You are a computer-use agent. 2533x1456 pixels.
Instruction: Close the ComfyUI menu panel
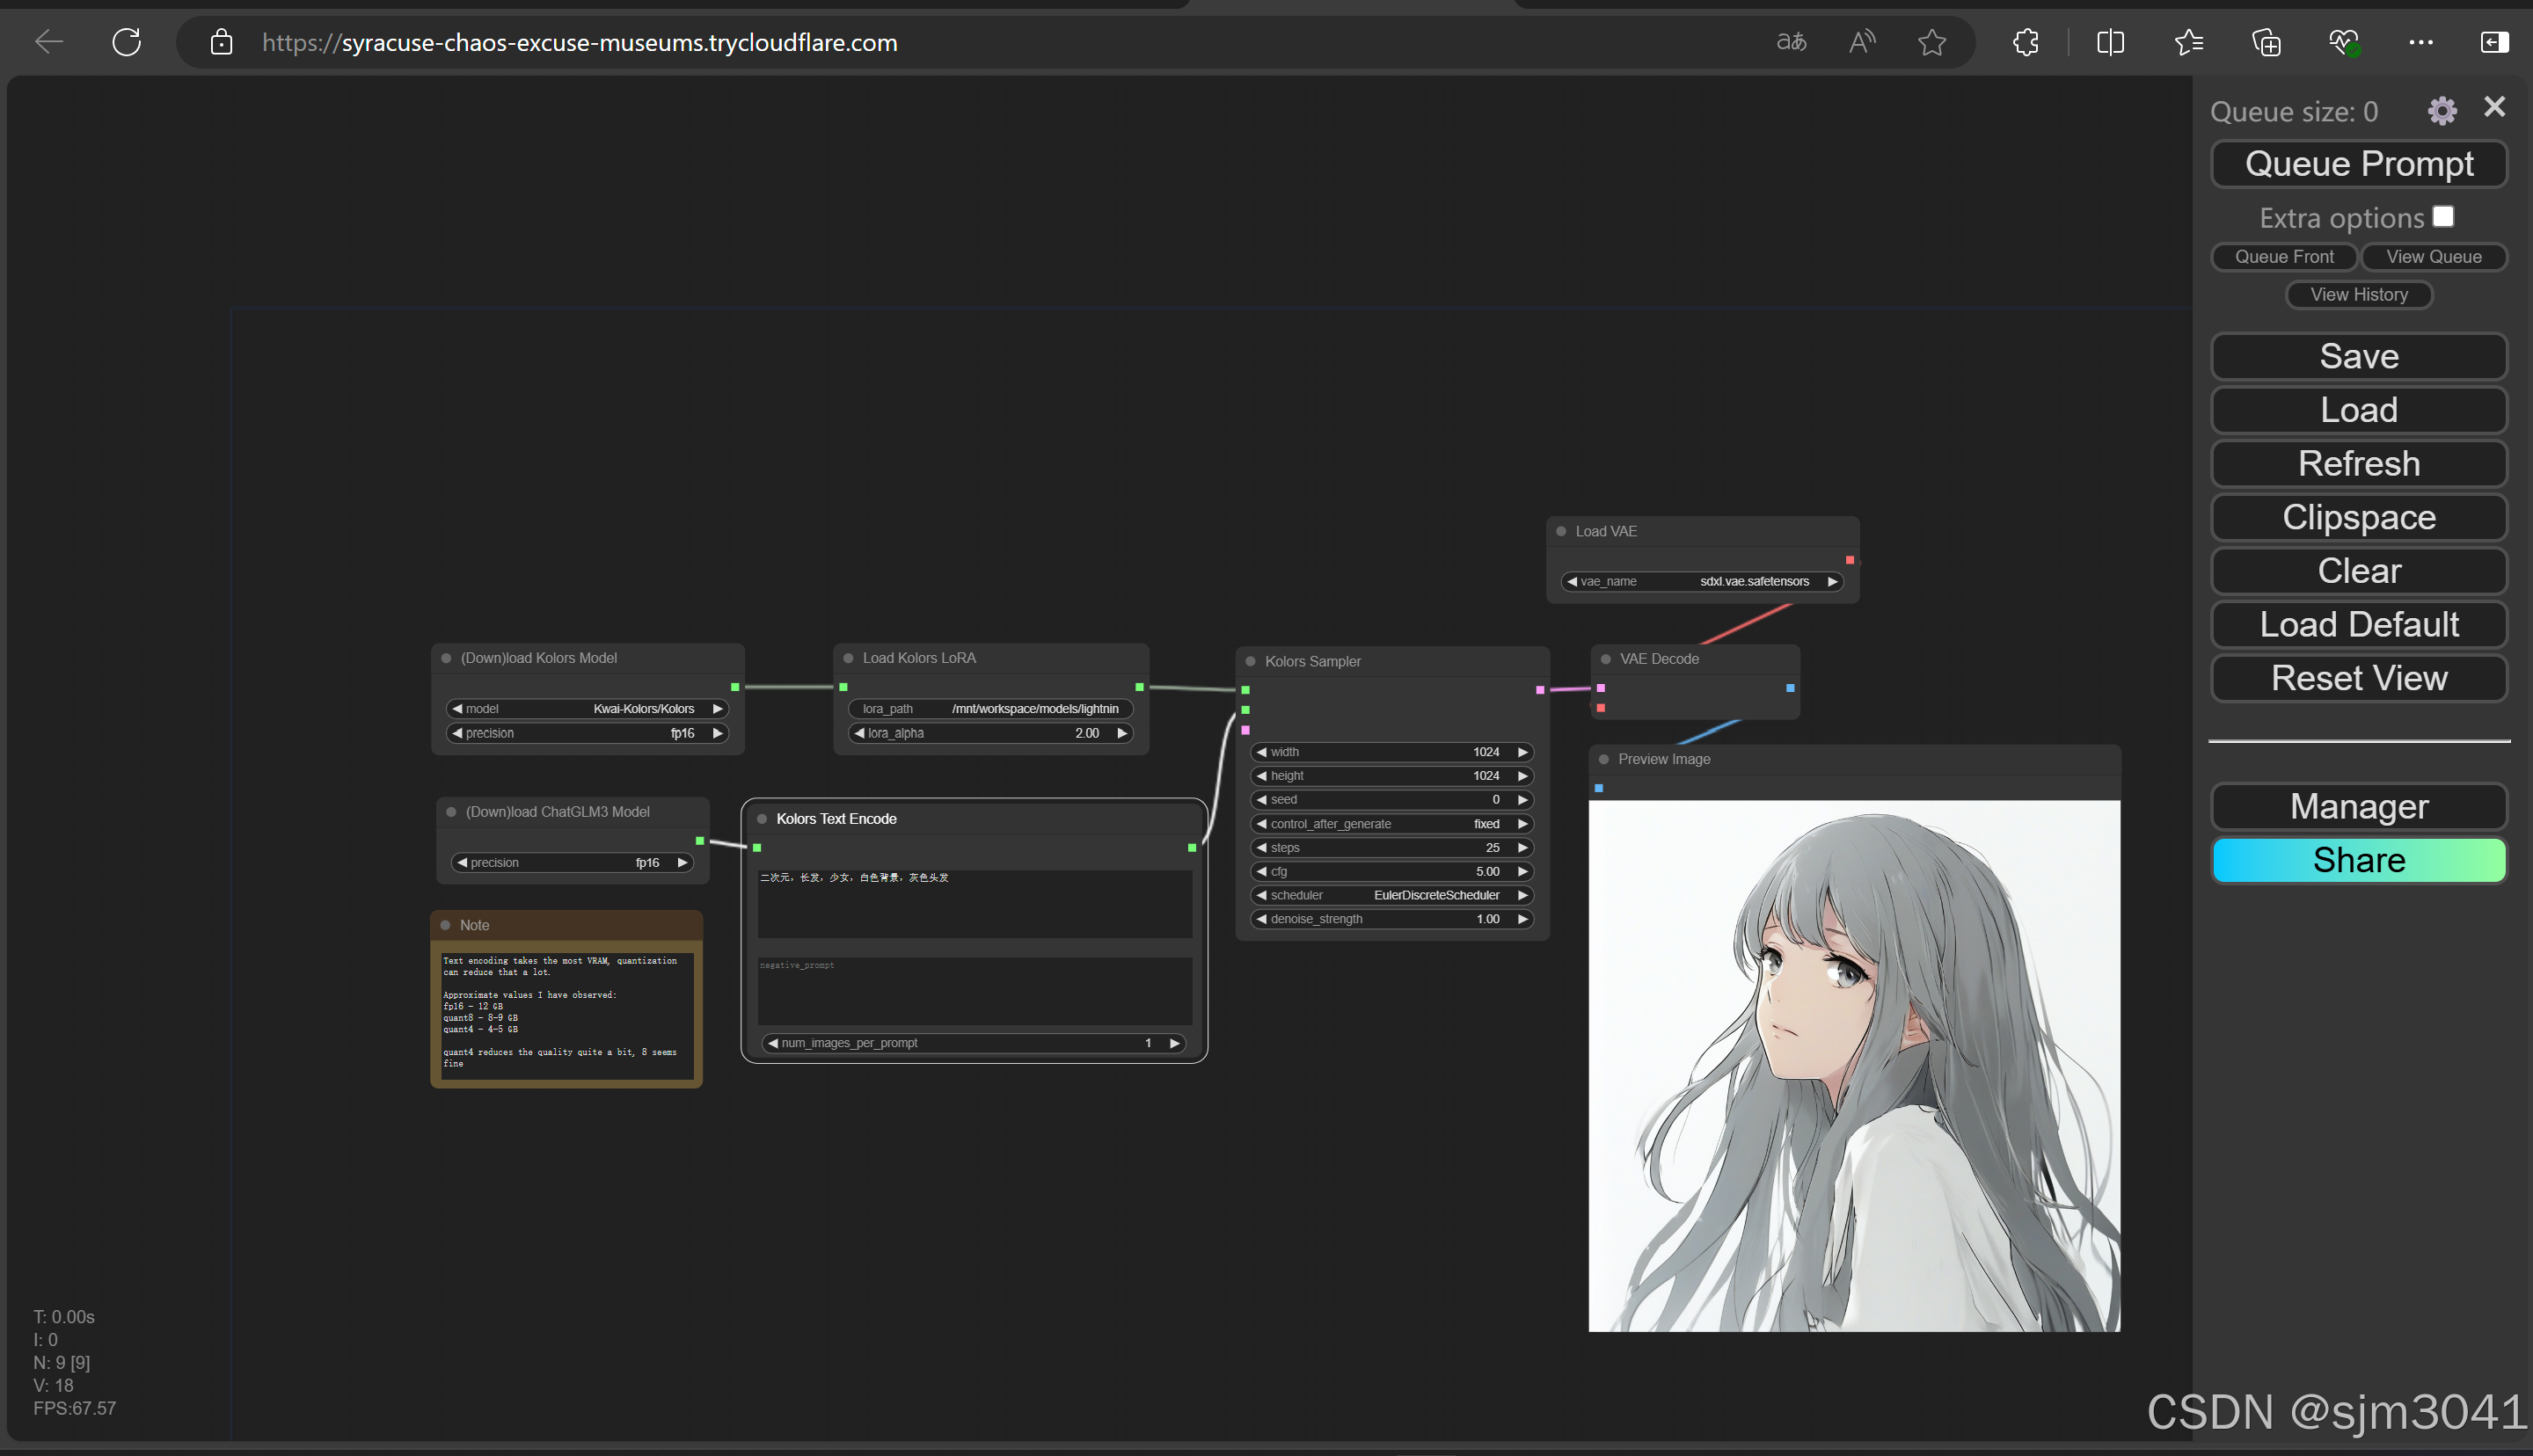[2494, 107]
